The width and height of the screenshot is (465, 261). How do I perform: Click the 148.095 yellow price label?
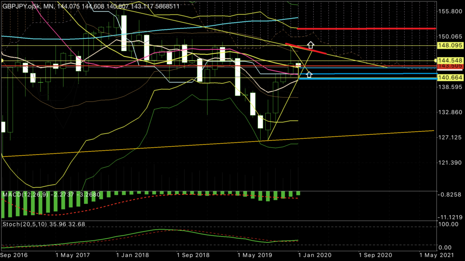tap(450, 45)
